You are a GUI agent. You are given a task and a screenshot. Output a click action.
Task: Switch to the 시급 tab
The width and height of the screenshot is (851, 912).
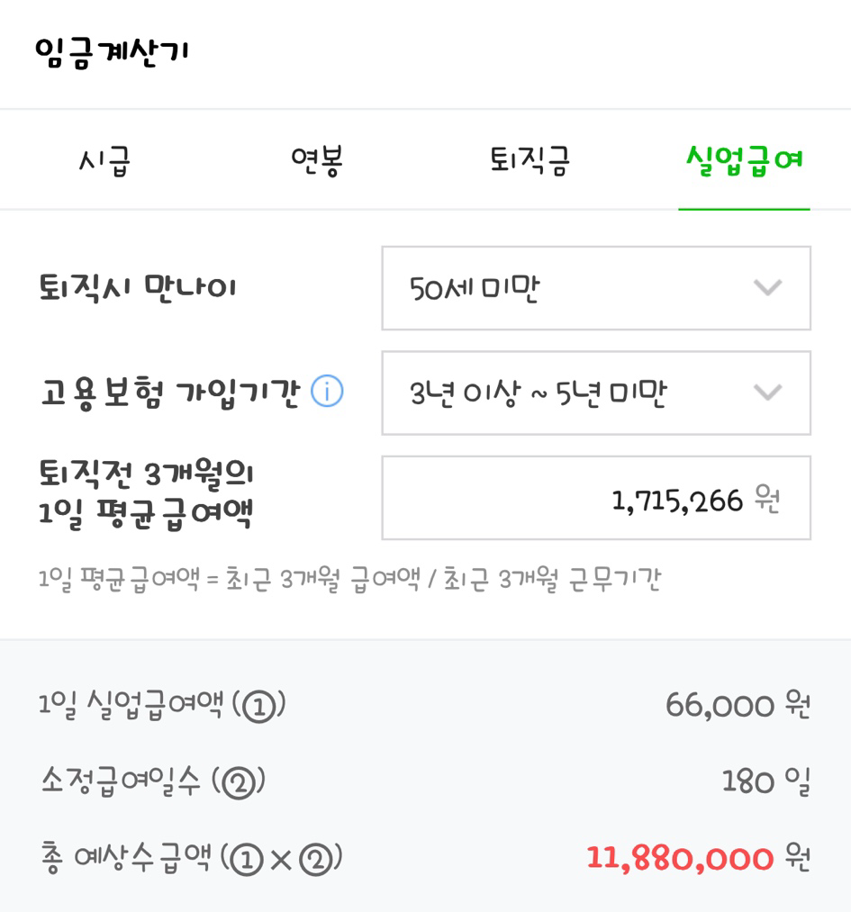click(x=105, y=161)
